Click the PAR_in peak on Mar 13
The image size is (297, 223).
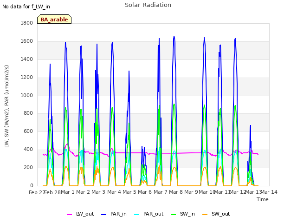pos(251,125)
